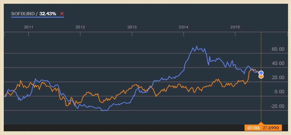
Task: Click the 2012 year label on the axis
Action: tap(80, 27)
